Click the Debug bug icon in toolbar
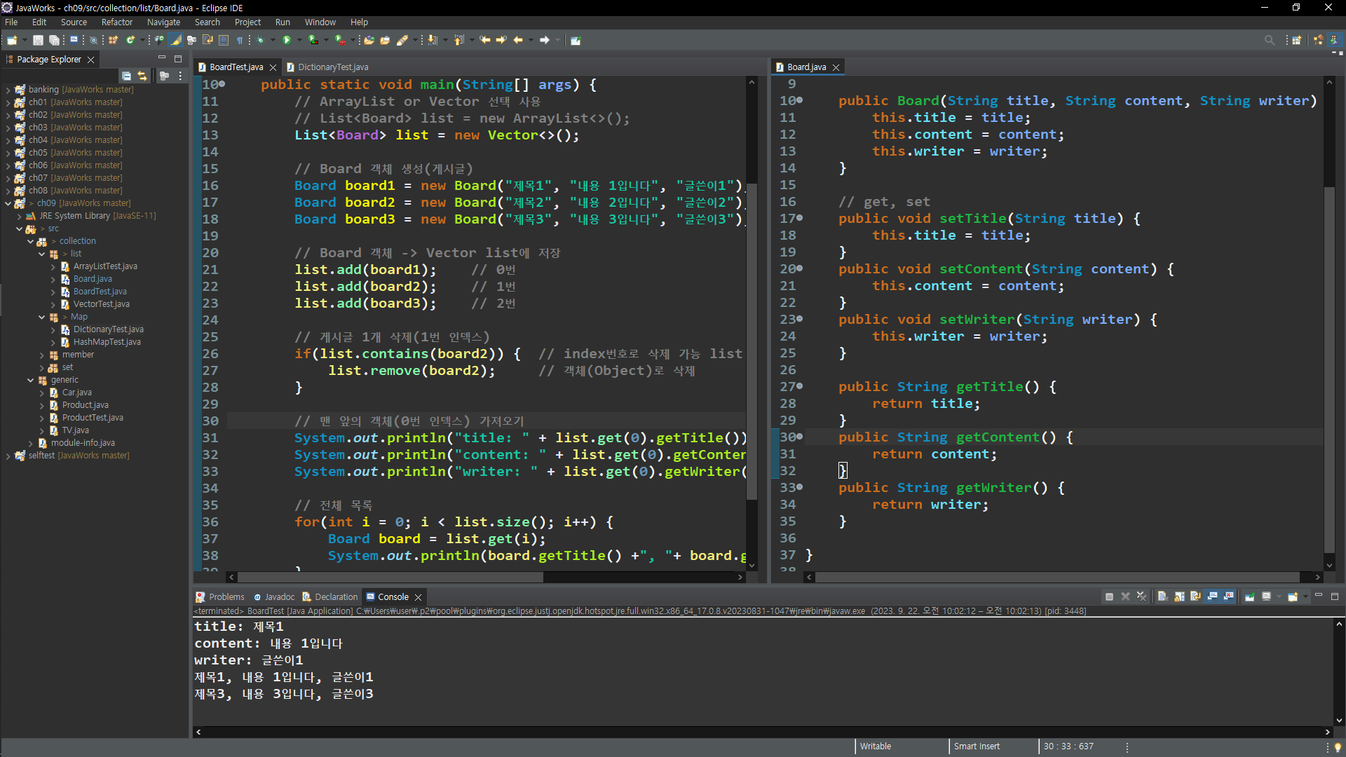Screen dimensions: 1346x757 260,40
